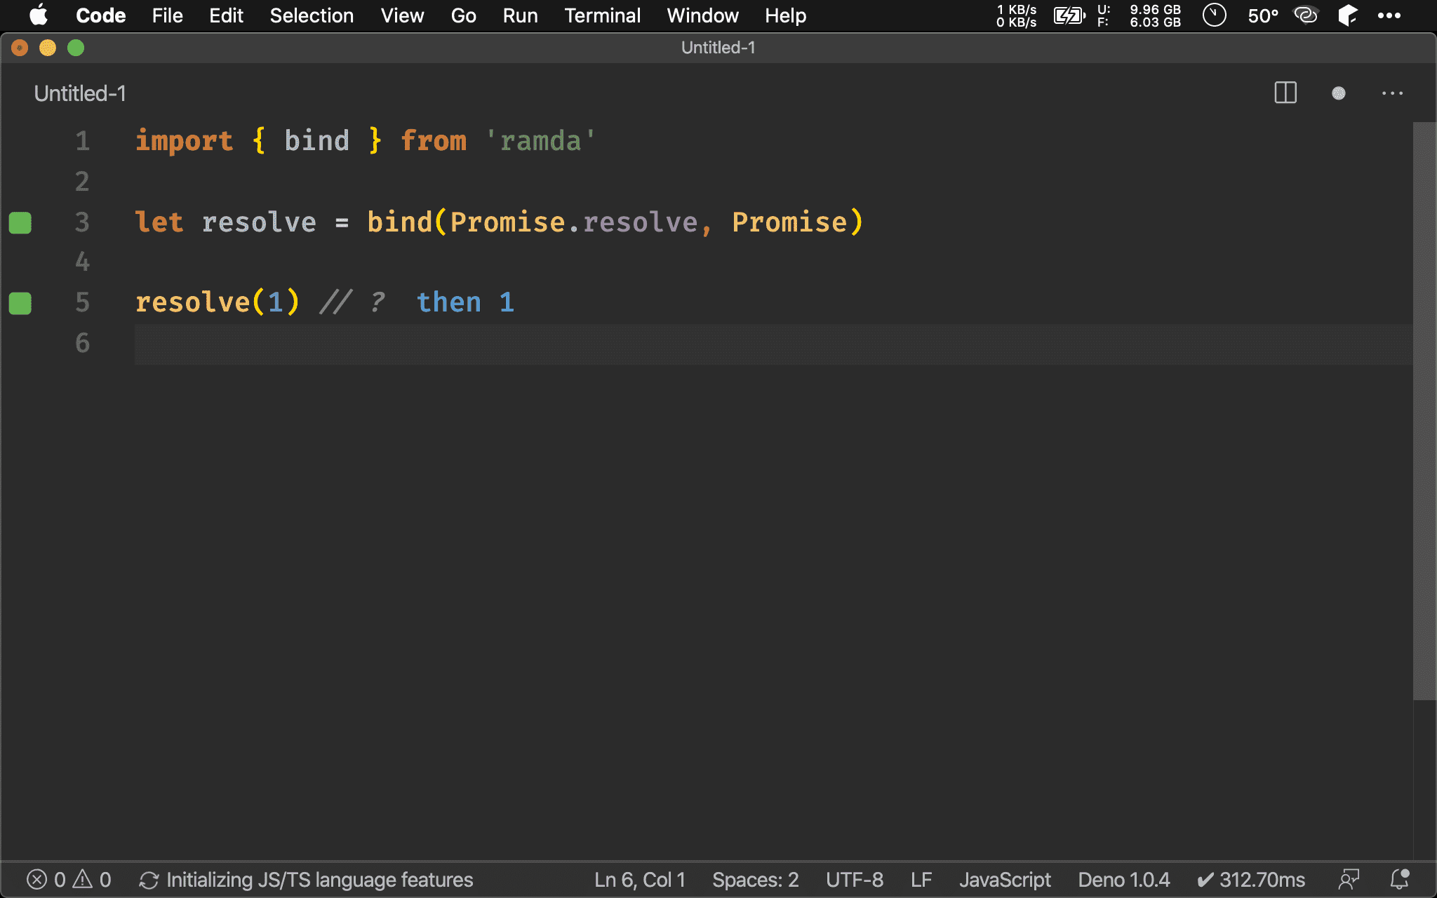The image size is (1437, 898).
Task: Click the warnings triangle status icon
Action: click(83, 879)
